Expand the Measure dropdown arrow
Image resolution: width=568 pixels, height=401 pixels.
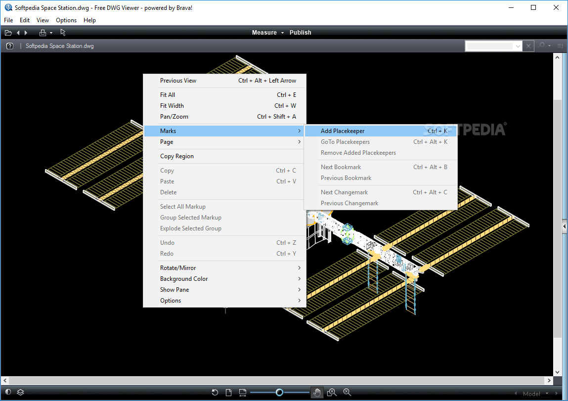[283, 33]
